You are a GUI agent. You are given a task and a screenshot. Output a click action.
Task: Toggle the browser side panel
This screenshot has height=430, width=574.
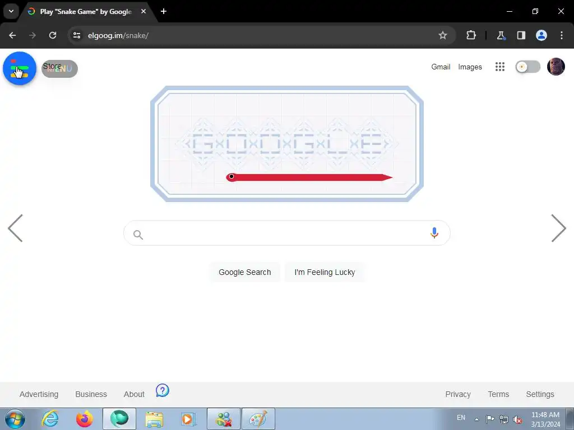click(521, 35)
